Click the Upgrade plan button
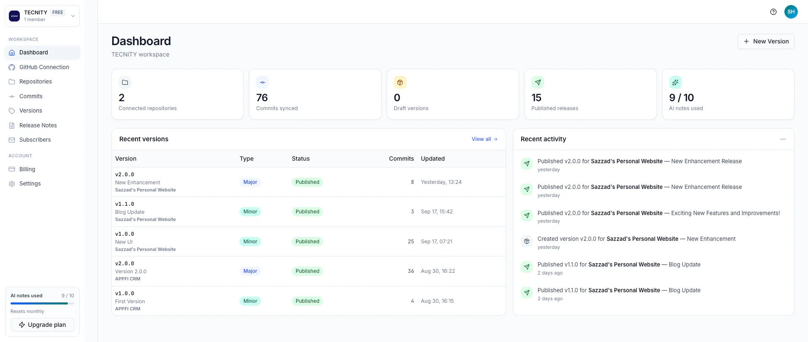 [x=42, y=325]
